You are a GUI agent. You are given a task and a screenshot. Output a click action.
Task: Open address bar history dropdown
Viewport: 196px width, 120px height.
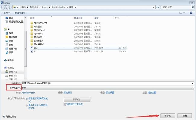point(154,7)
